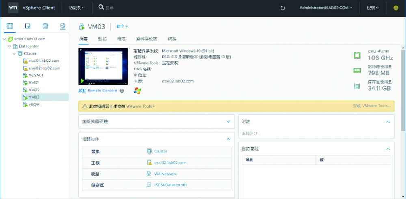Image resolution: width=406 pixels, height=199 pixels.
Task: Click the host icon in related objects
Action: point(149,162)
